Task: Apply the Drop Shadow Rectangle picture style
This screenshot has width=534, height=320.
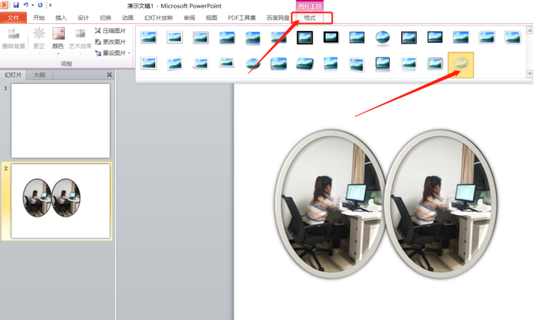Action: pos(227,38)
